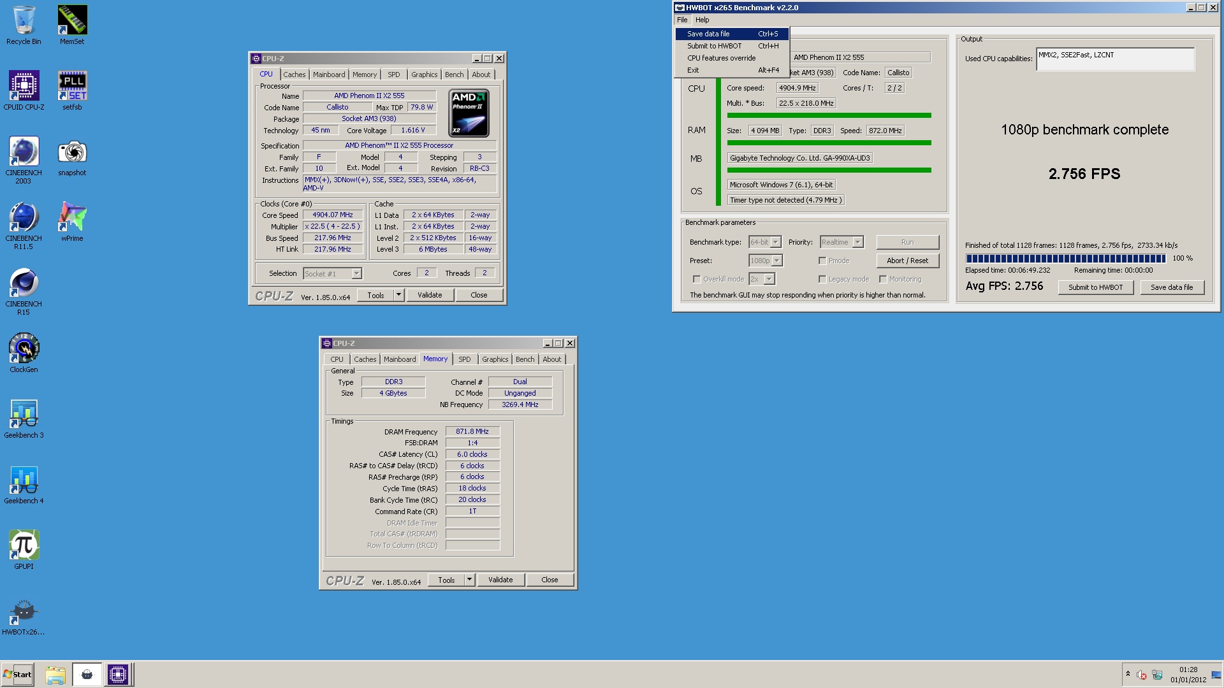Open the taskbar clock and date
The image size is (1224, 688).
pos(1188,675)
